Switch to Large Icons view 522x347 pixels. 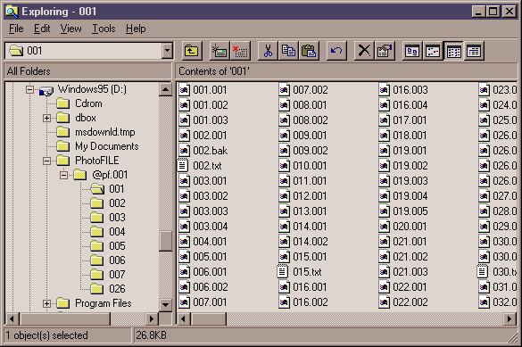412,51
